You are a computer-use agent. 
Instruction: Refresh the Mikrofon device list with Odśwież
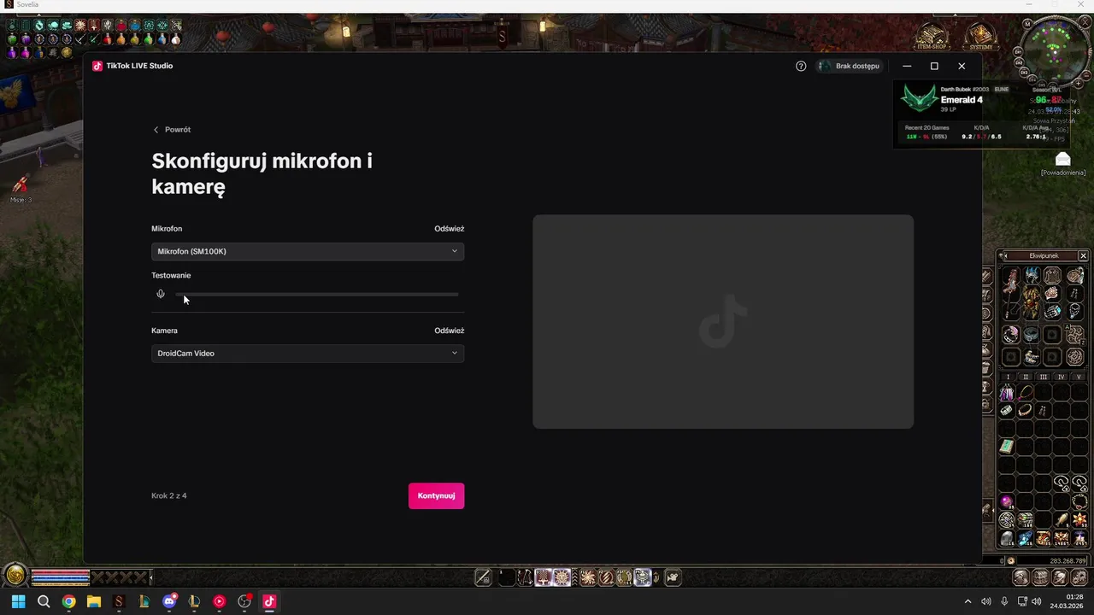click(x=449, y=229)
